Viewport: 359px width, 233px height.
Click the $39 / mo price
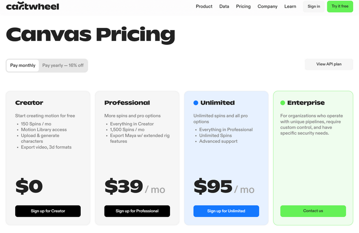tap(135, 187)
